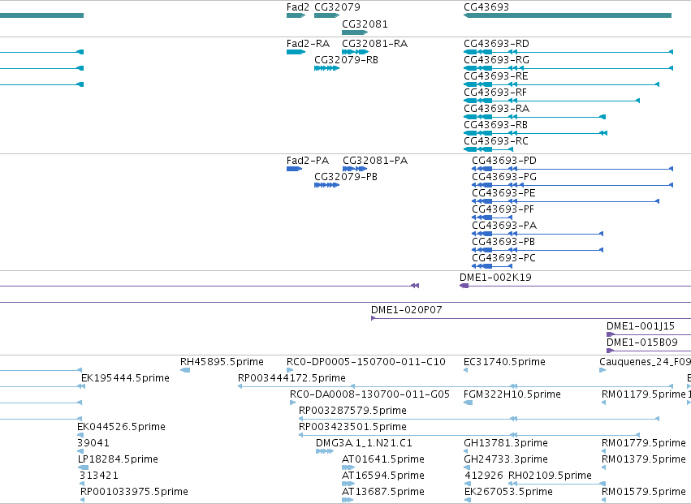The image size is (691, 504).
Task: Select the CG32079 gene span
Action: click(326, 15)
